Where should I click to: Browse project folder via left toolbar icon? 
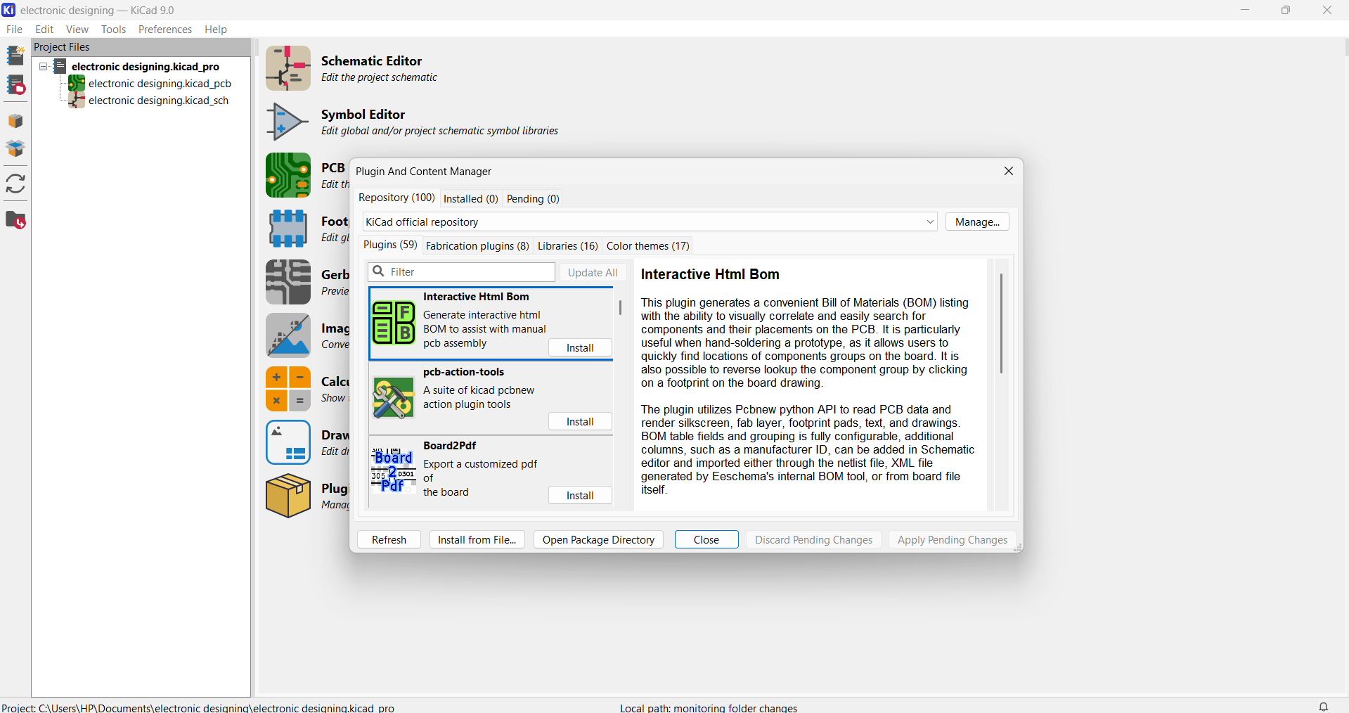click(x=15, y=220)
